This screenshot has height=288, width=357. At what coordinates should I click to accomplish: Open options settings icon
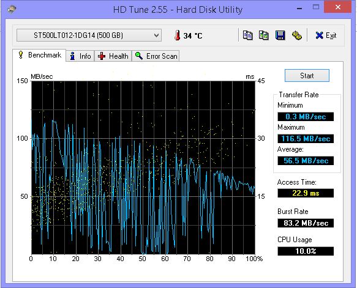[296, 35]
